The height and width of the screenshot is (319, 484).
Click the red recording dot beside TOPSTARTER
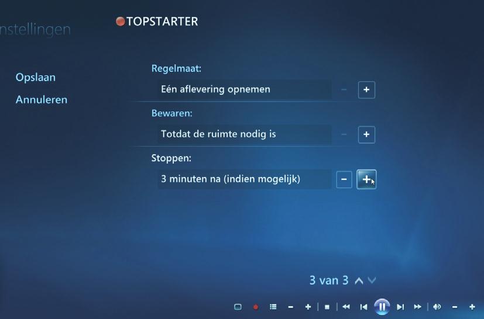tap(120, 22)
